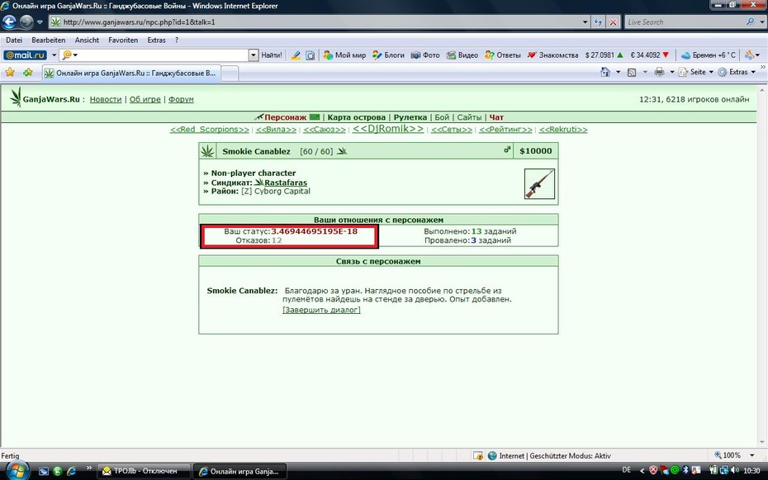Image resolution: width=768 pixels, height=480 pixels.
Task: Open the Seite dropdown menu
Action: tap(697, 73)
